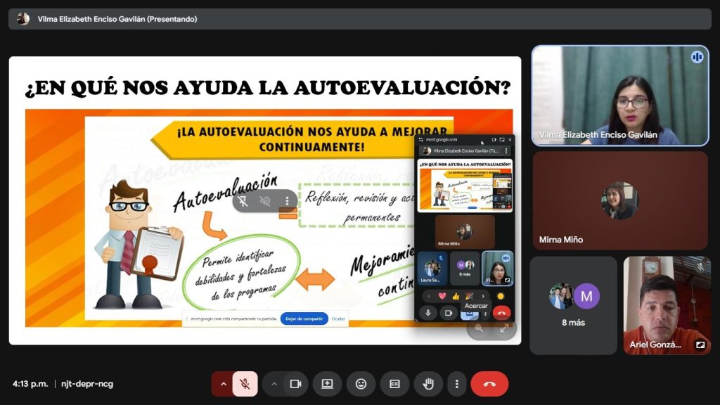Open the '8 más' participants tile
Viewport: 720px width, 405px height.
[573, 305]
